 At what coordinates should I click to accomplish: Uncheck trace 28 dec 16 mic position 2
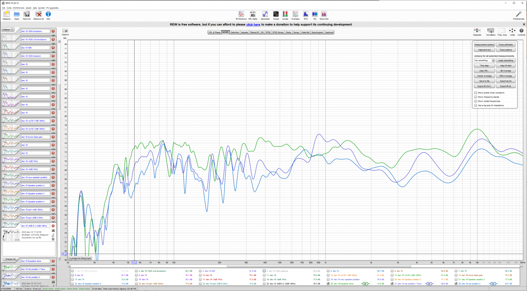[456, 284]
